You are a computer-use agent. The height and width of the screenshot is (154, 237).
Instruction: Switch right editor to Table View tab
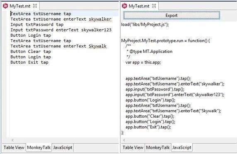[133, 147]
